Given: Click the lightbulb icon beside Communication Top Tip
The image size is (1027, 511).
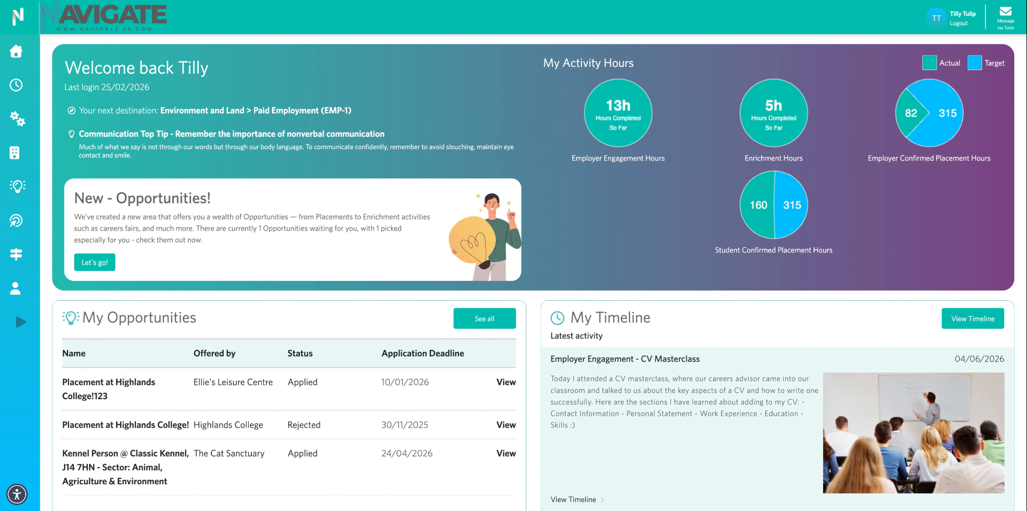Looking at the screenshot, I should point(72,134).
